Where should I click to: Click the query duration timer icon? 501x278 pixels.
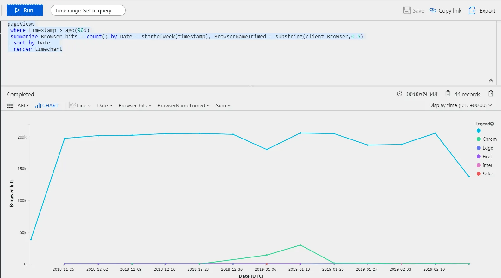point(400,94)
